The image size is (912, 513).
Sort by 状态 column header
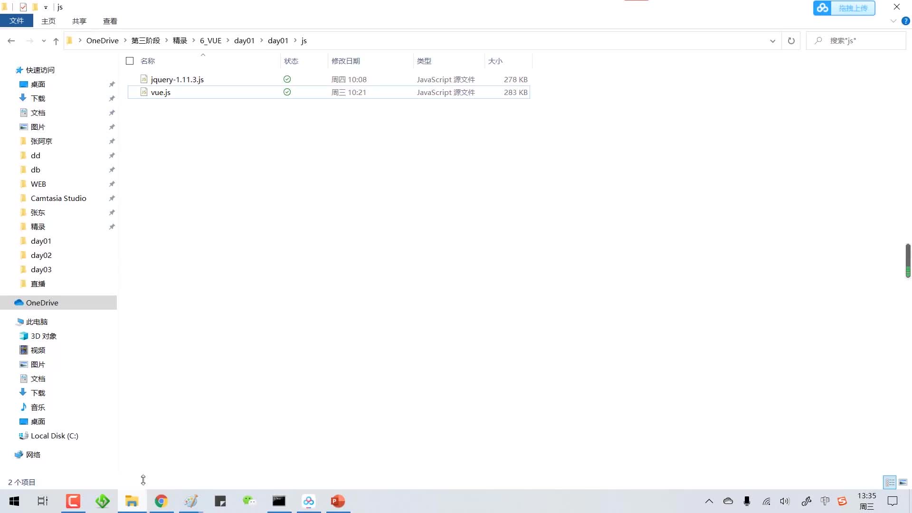291,61
